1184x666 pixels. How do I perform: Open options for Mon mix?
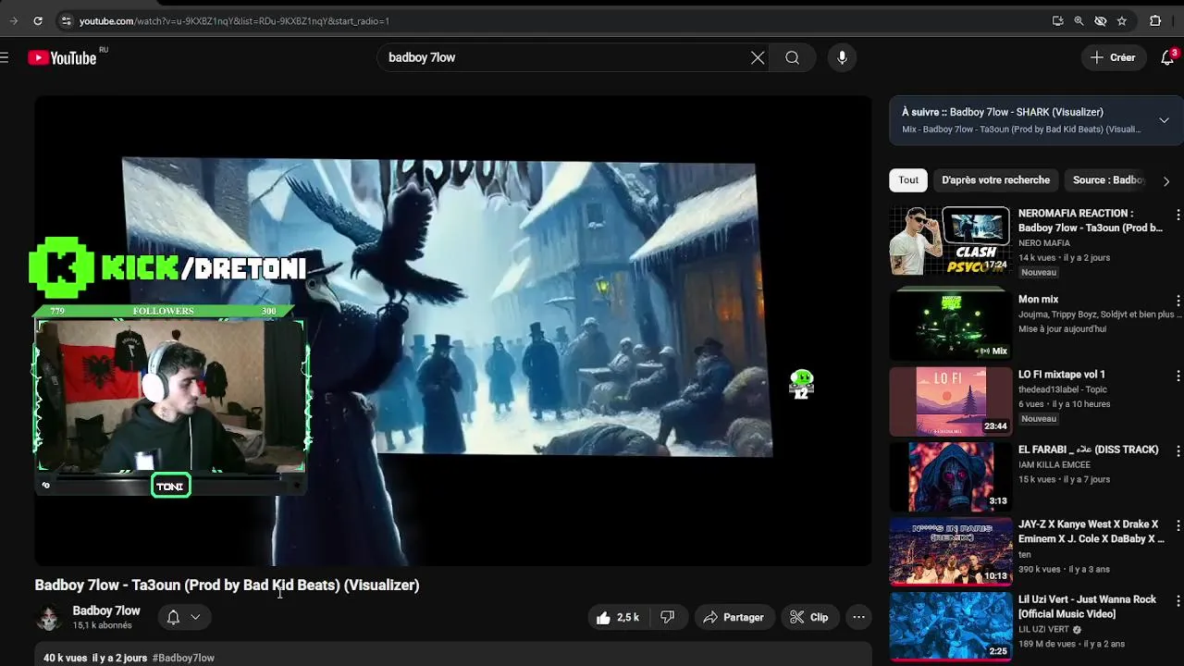[x=1178, y=301]
